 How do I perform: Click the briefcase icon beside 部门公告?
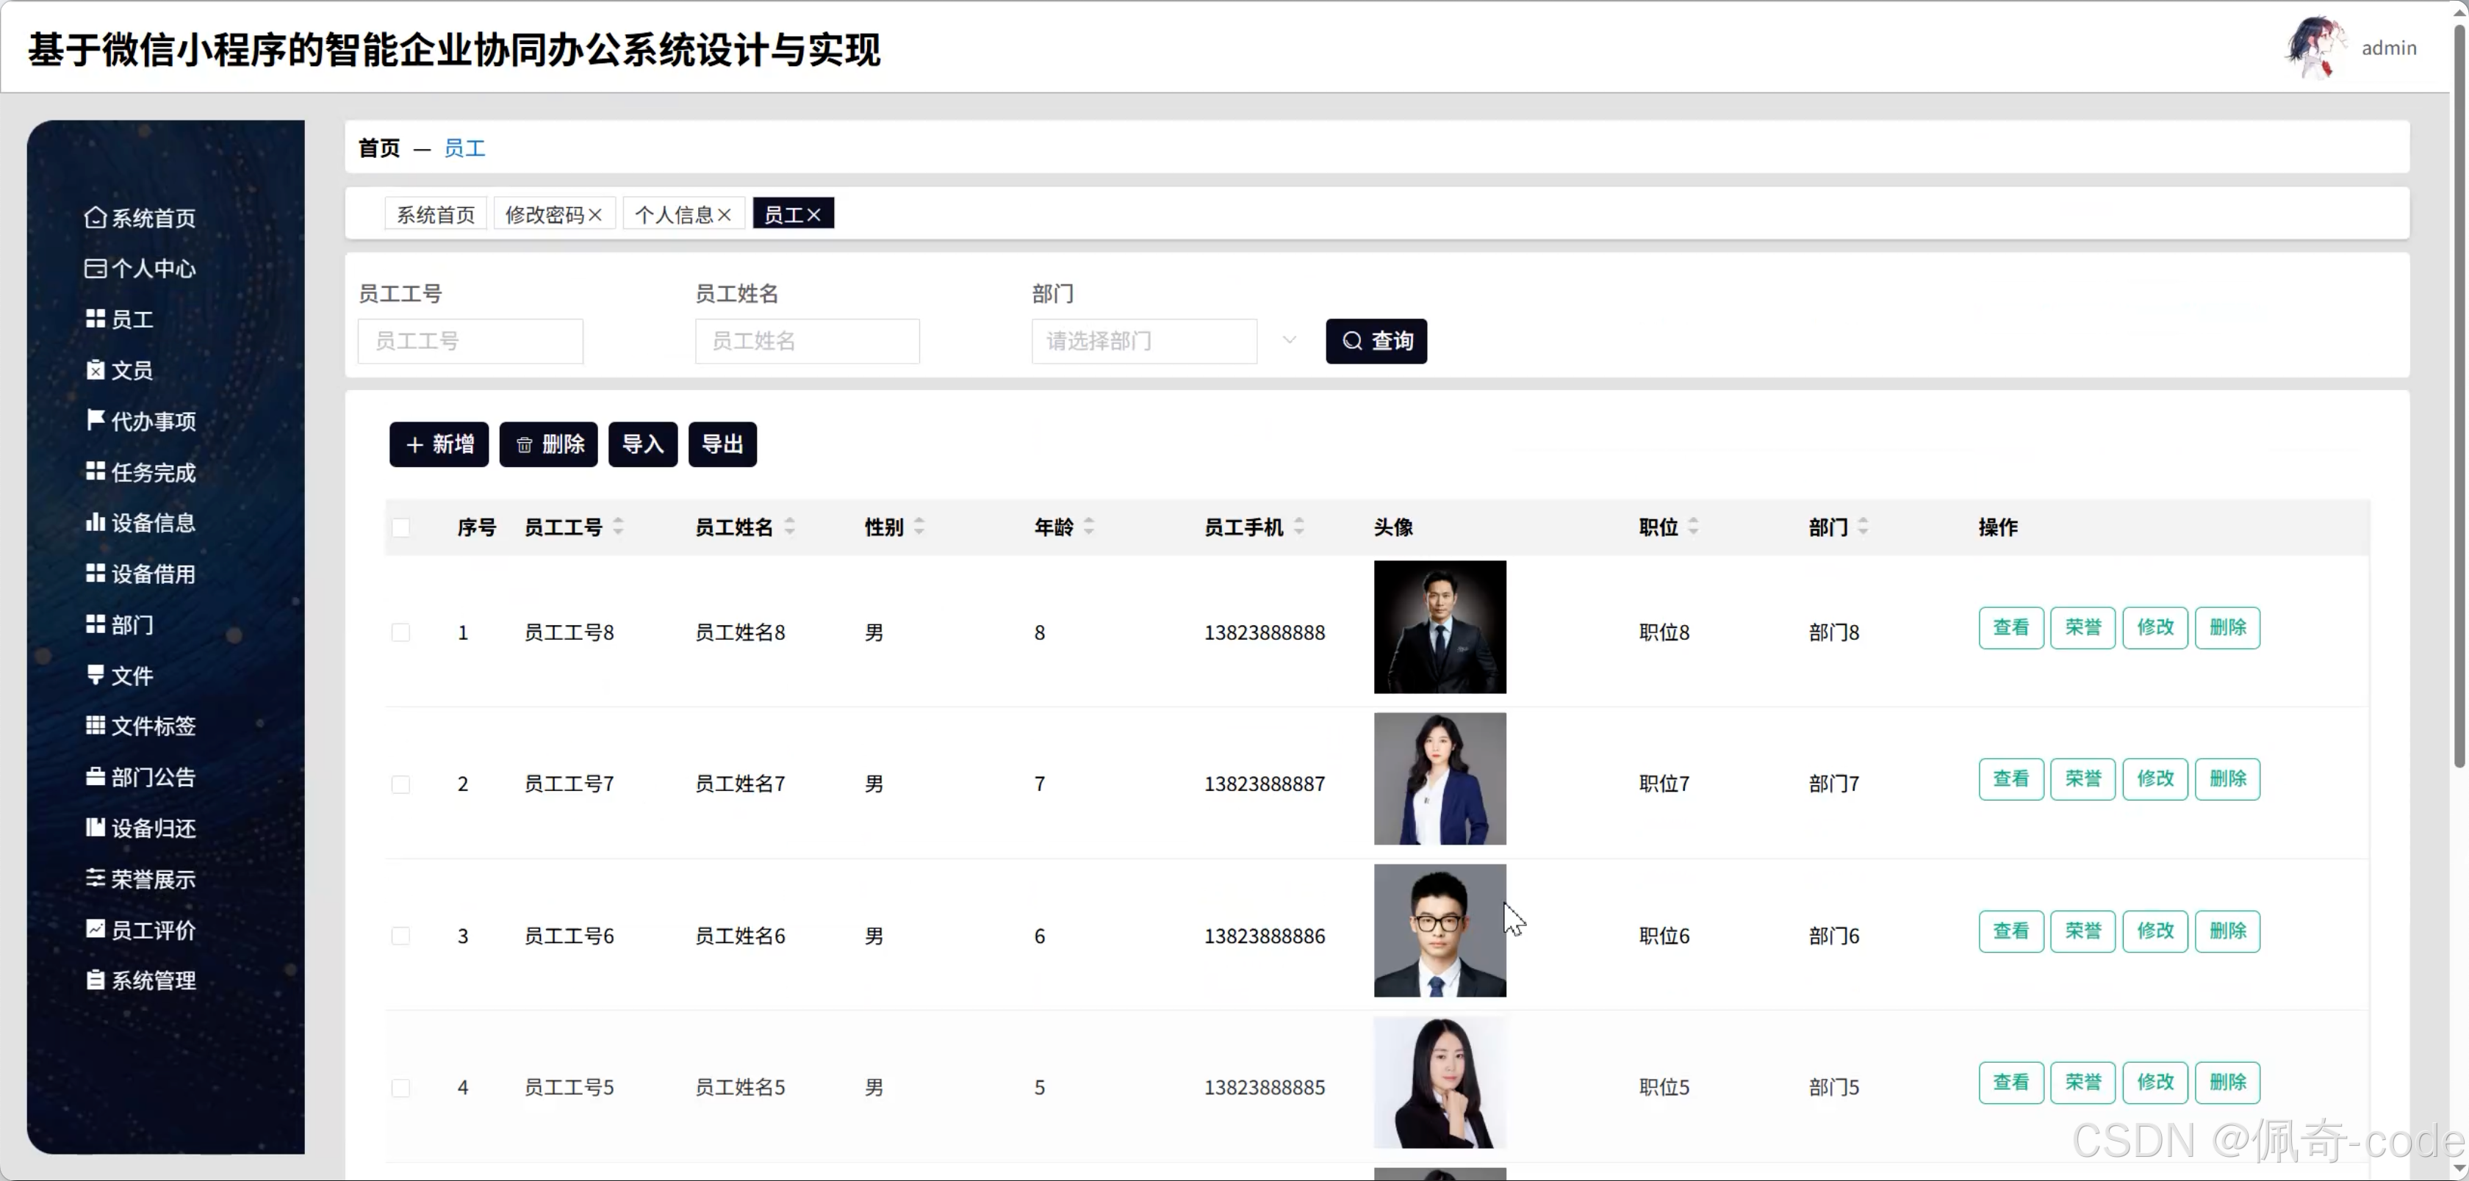[95, 776]
